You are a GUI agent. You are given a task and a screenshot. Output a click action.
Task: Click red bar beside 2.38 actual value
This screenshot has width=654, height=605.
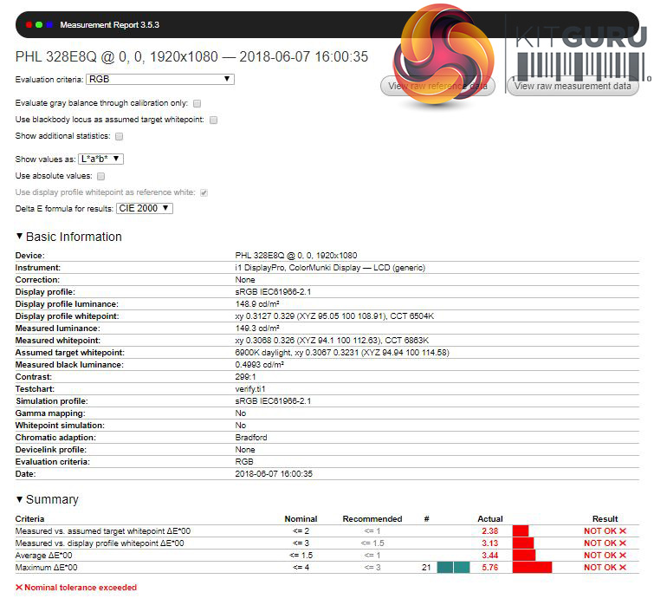point(521,531)
